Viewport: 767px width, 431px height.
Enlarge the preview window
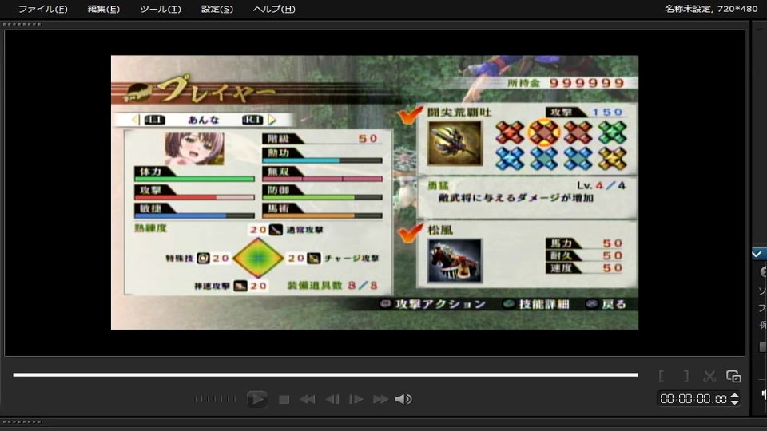coord(733,376)
